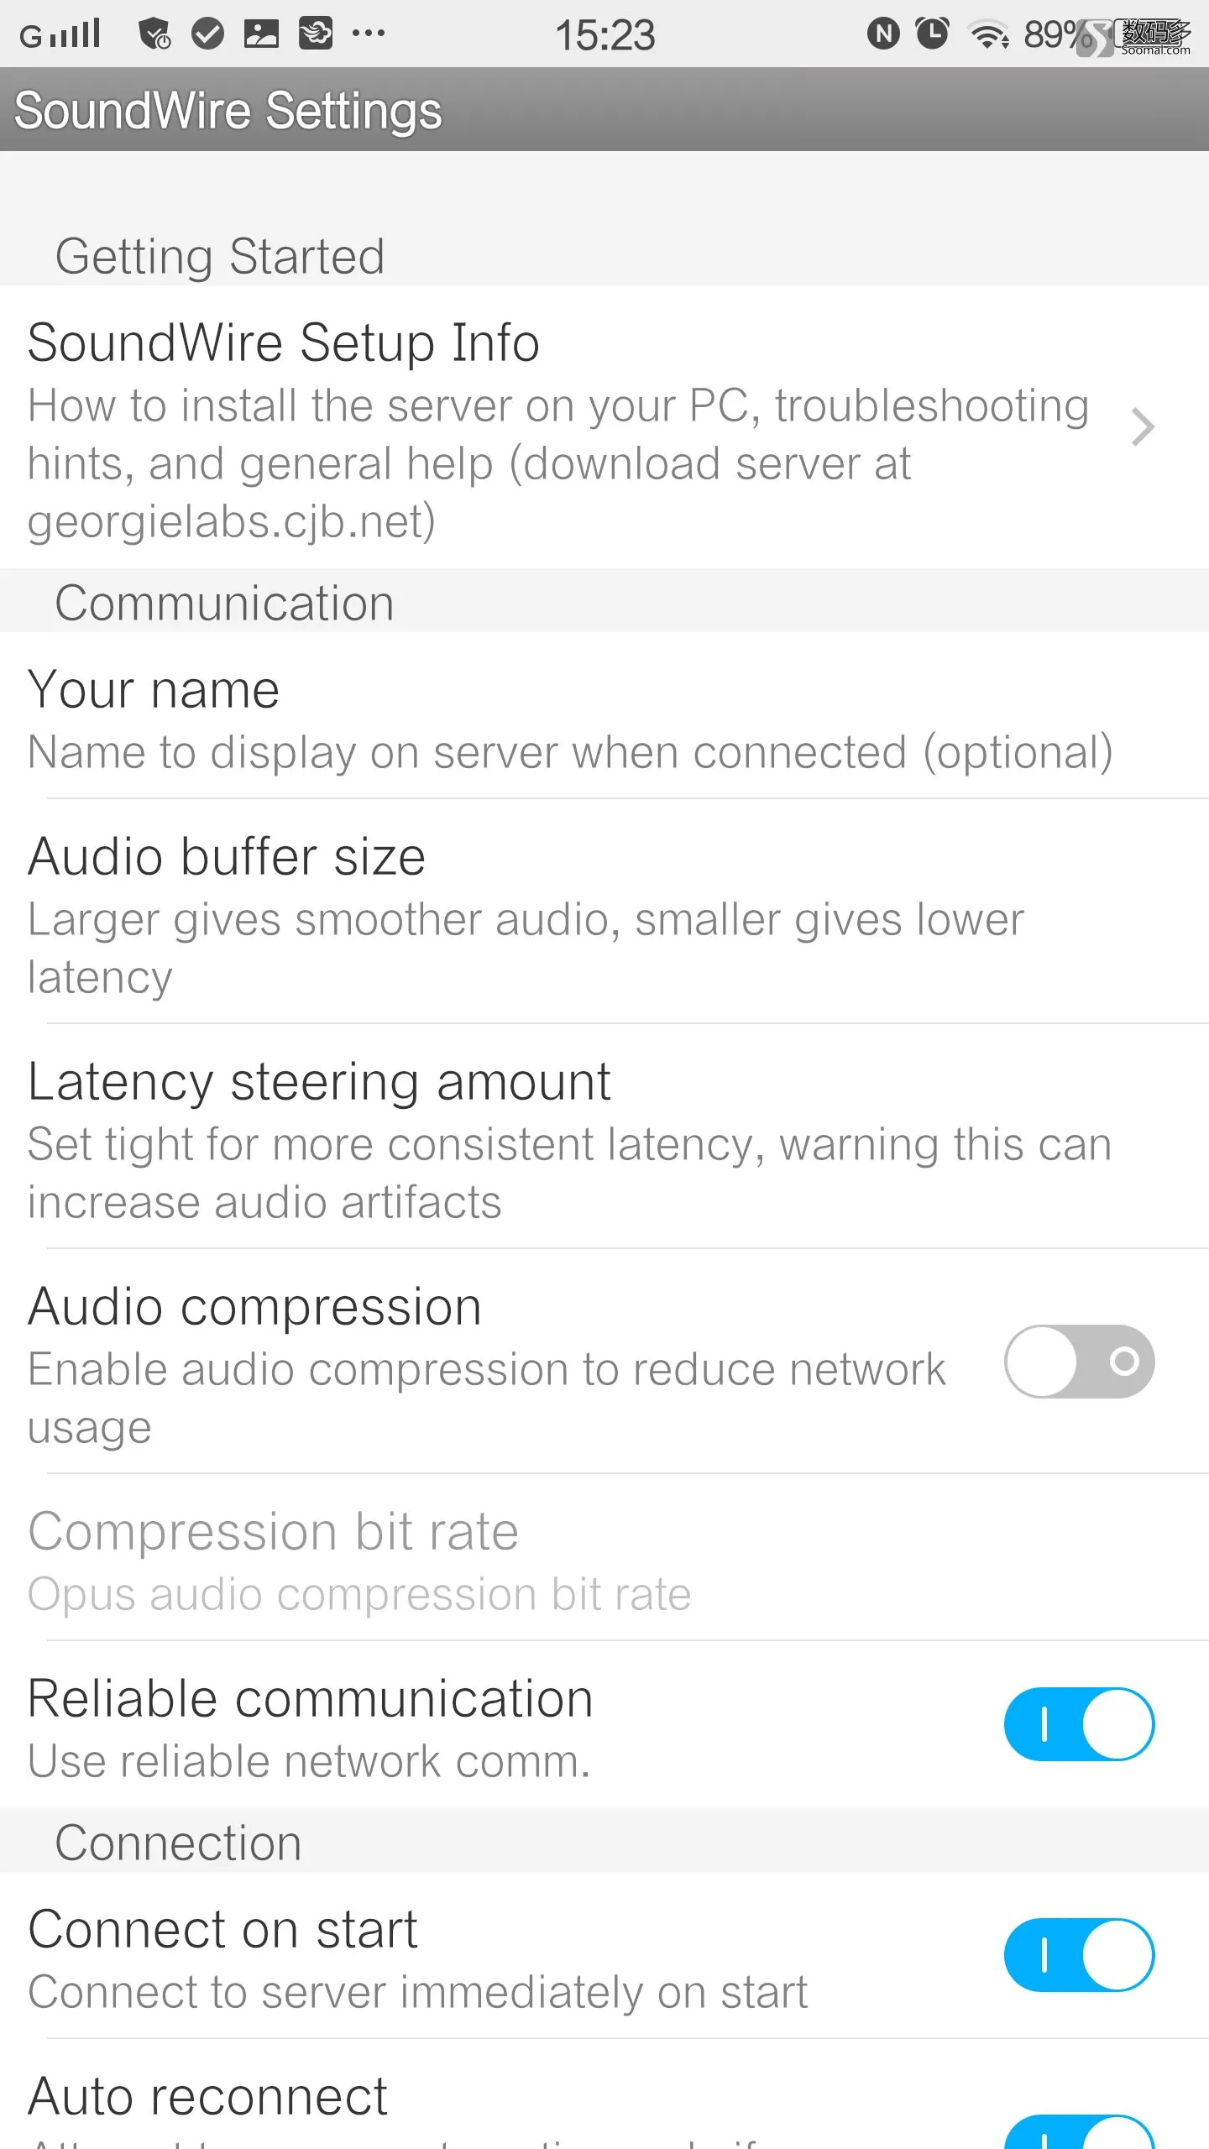This screenshot has height=2149, width=1209.
Task: Tap the three-dots overflow notification icon
Action: (x=369, y=34)
